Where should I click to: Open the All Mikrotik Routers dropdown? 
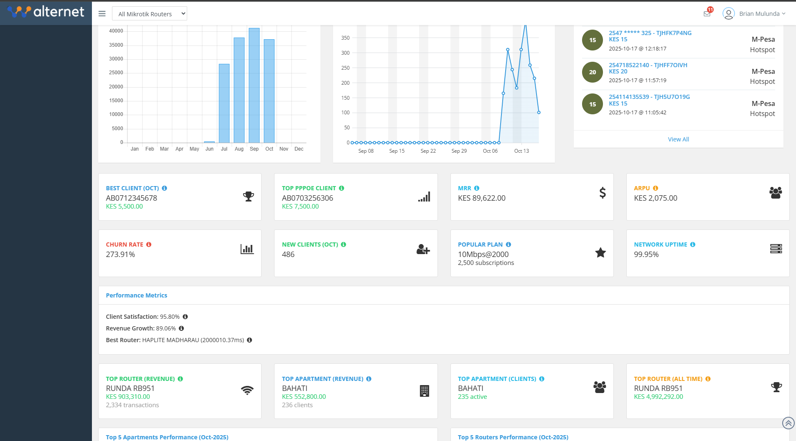pyautogui.click(x=149, y=13)
